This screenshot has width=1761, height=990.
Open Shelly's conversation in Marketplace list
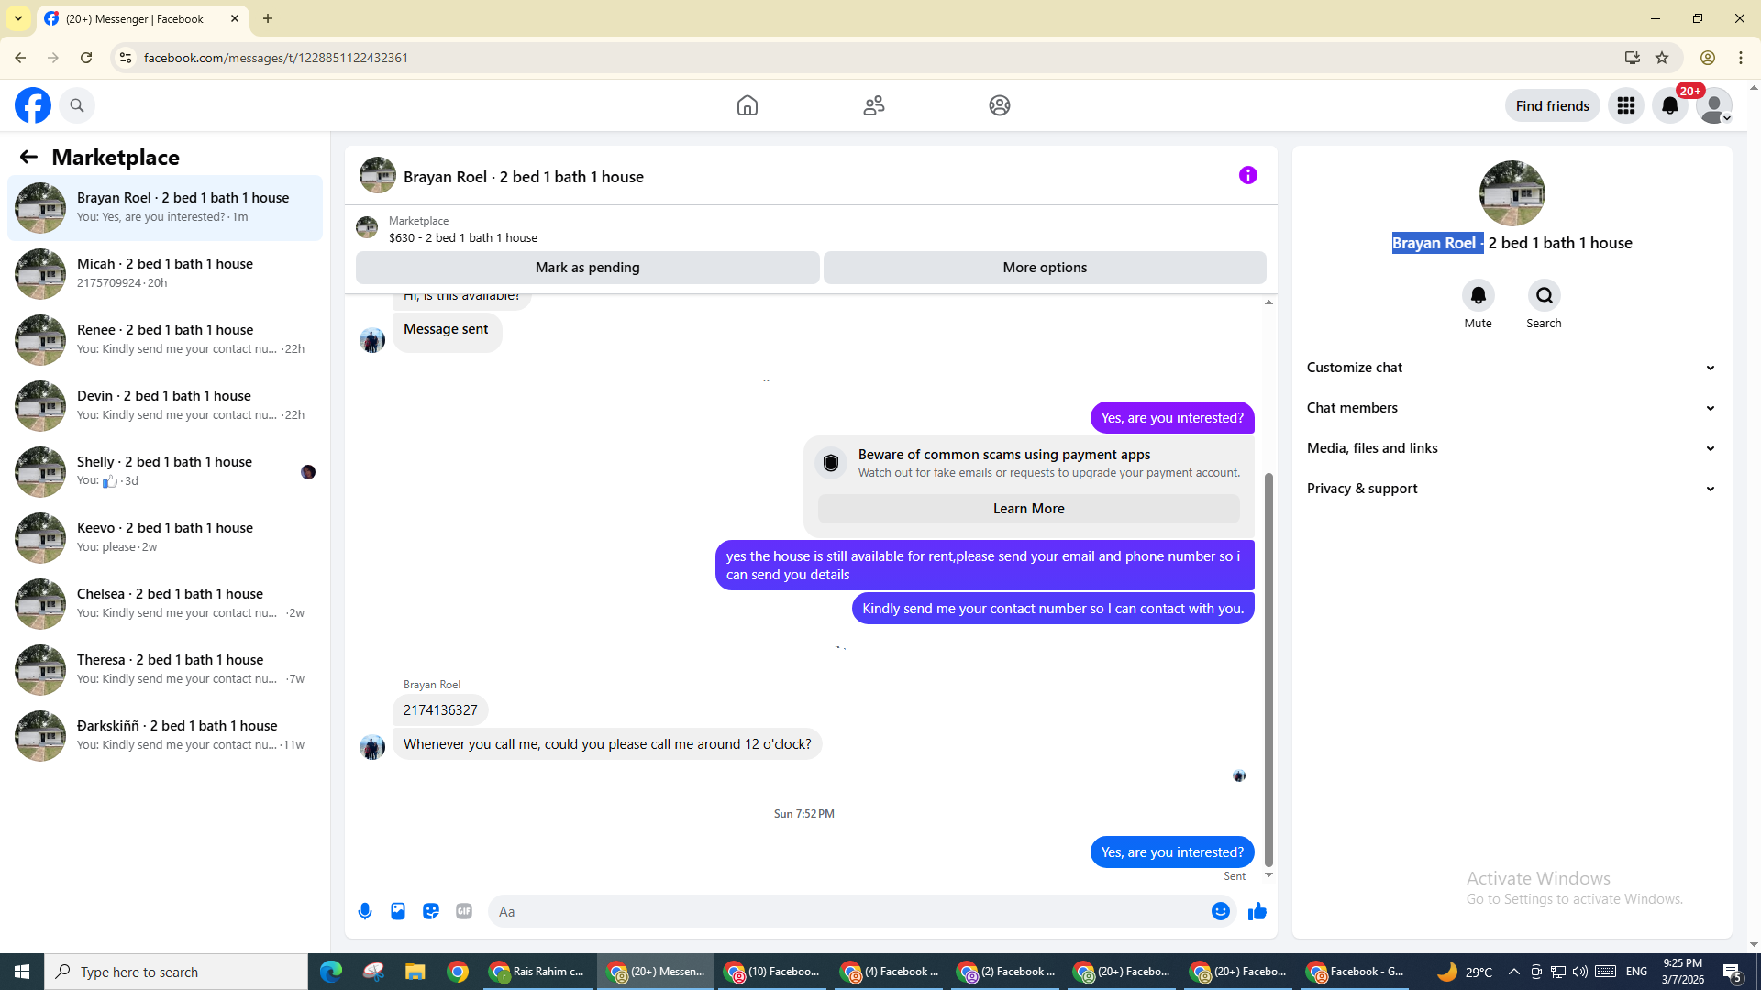pyautogui.click(x=165, y=471)
